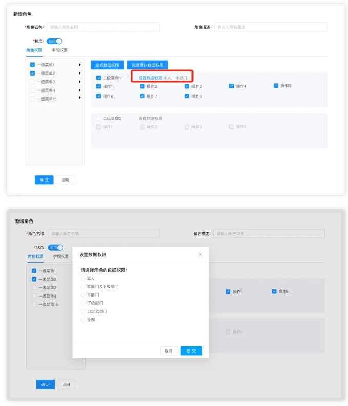Viewport: 348px width, 406px height.
Task: Click the disabled 操作1 checkbox under 二级菜单2
Action: (x=99, y=127)
